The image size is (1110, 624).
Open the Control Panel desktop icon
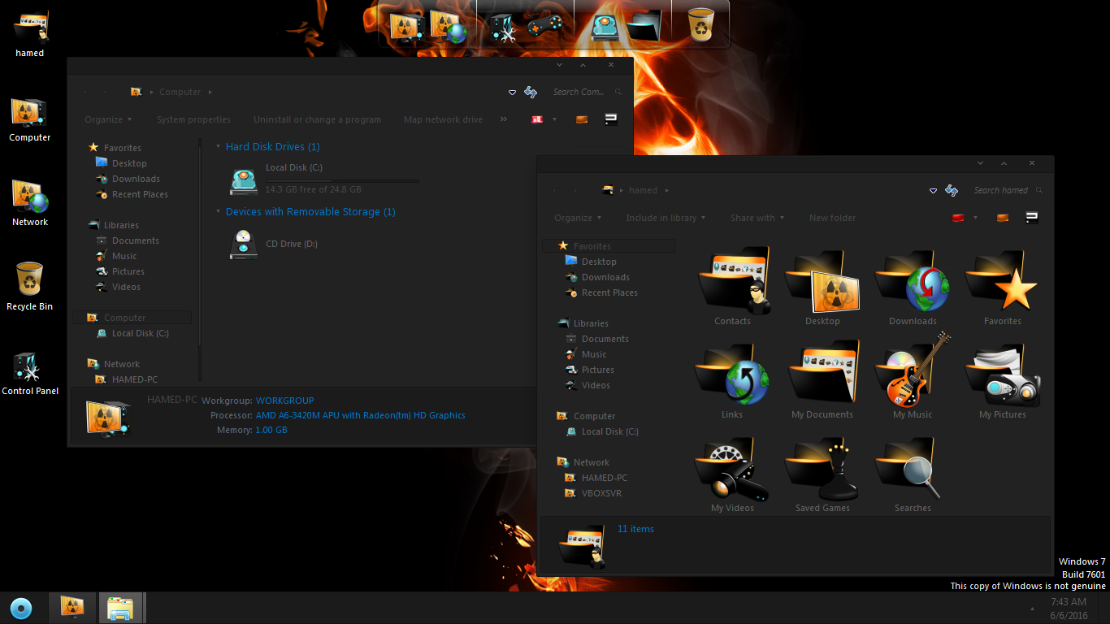pyautogui.click(x=30, y=372)
